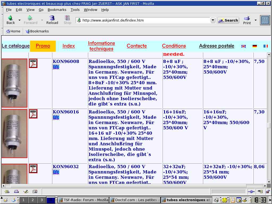
Task: Follow the Le catalogue link
Action: coord(16,46)
